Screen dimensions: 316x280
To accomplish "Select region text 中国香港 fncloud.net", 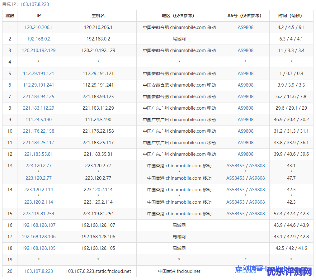I will pos(179,271).
